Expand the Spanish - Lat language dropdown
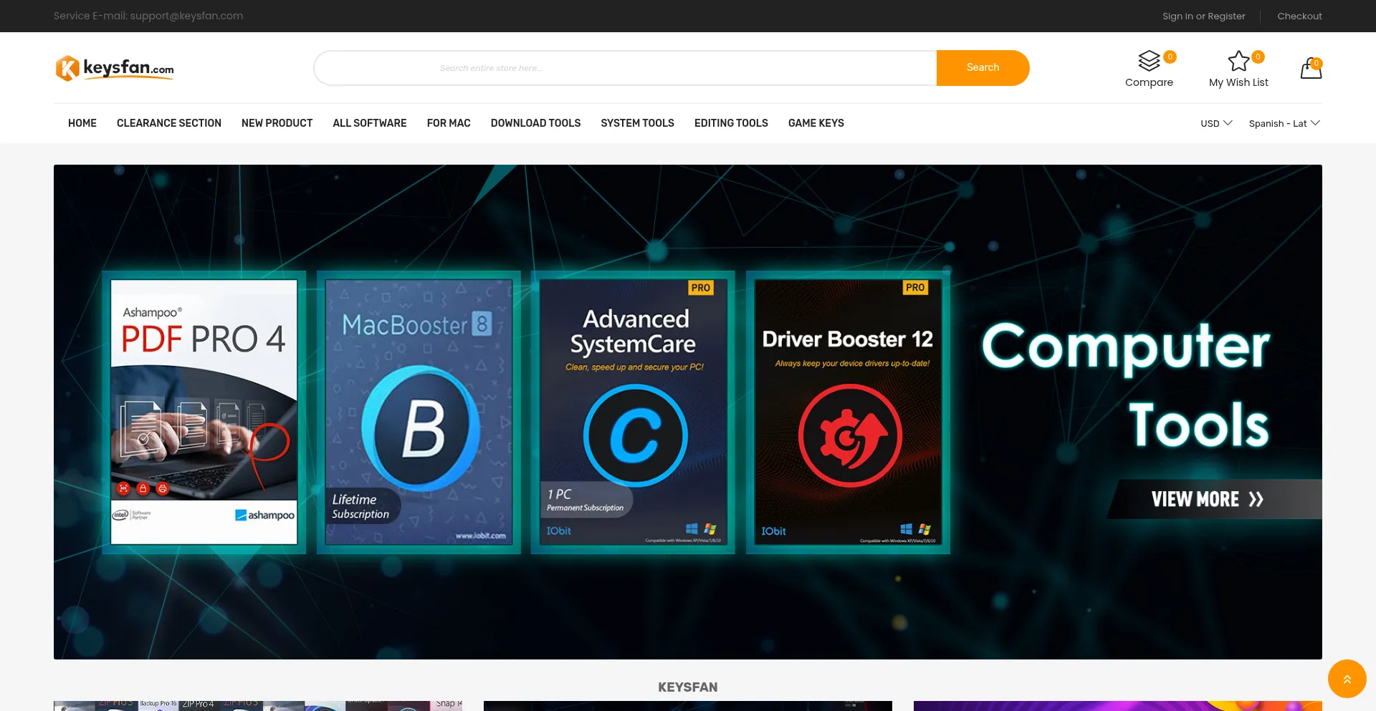The image size is (1376, 711). 1284,123
